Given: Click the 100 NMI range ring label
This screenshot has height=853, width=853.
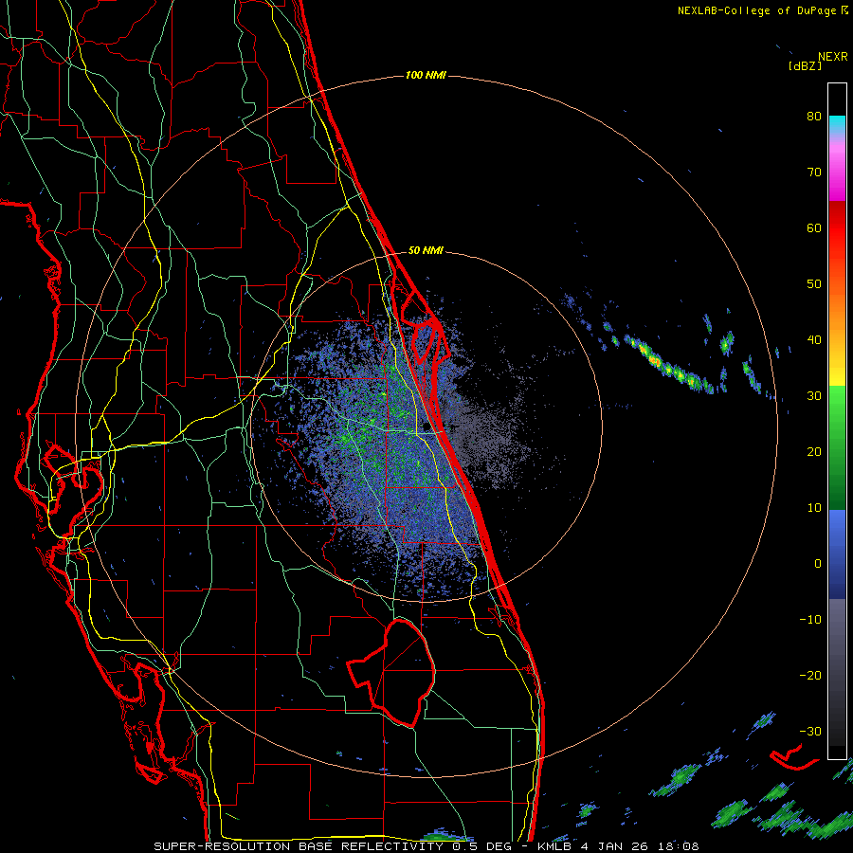Looking at the screenshot, I should 426,75.
